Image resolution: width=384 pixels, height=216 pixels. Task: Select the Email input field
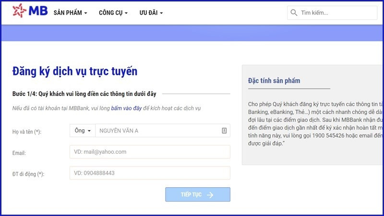[x=150, y=152]
